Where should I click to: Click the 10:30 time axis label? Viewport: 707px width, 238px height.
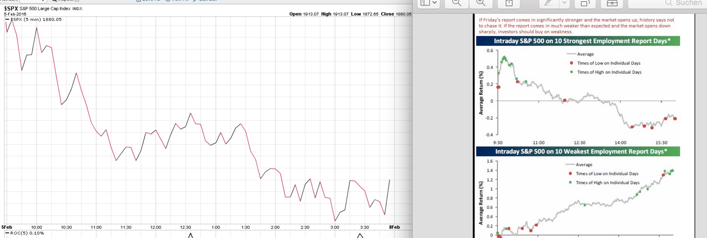[x=66, y=227]
